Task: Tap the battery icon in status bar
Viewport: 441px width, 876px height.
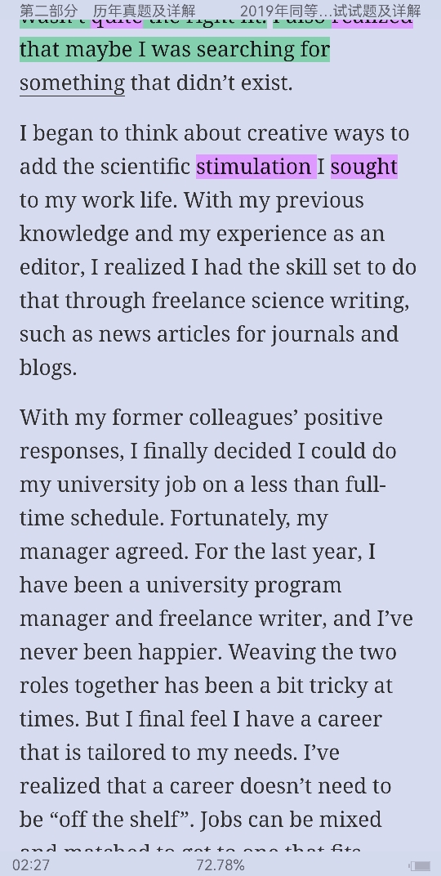Action: pyautogui.click(x=419, y=865)
